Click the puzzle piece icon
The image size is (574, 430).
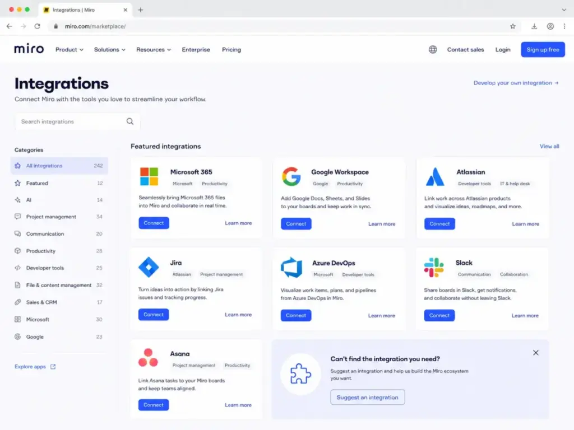coord(300,373)
